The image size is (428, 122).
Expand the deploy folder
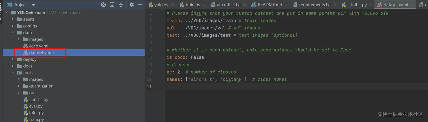tap(12, 59)
